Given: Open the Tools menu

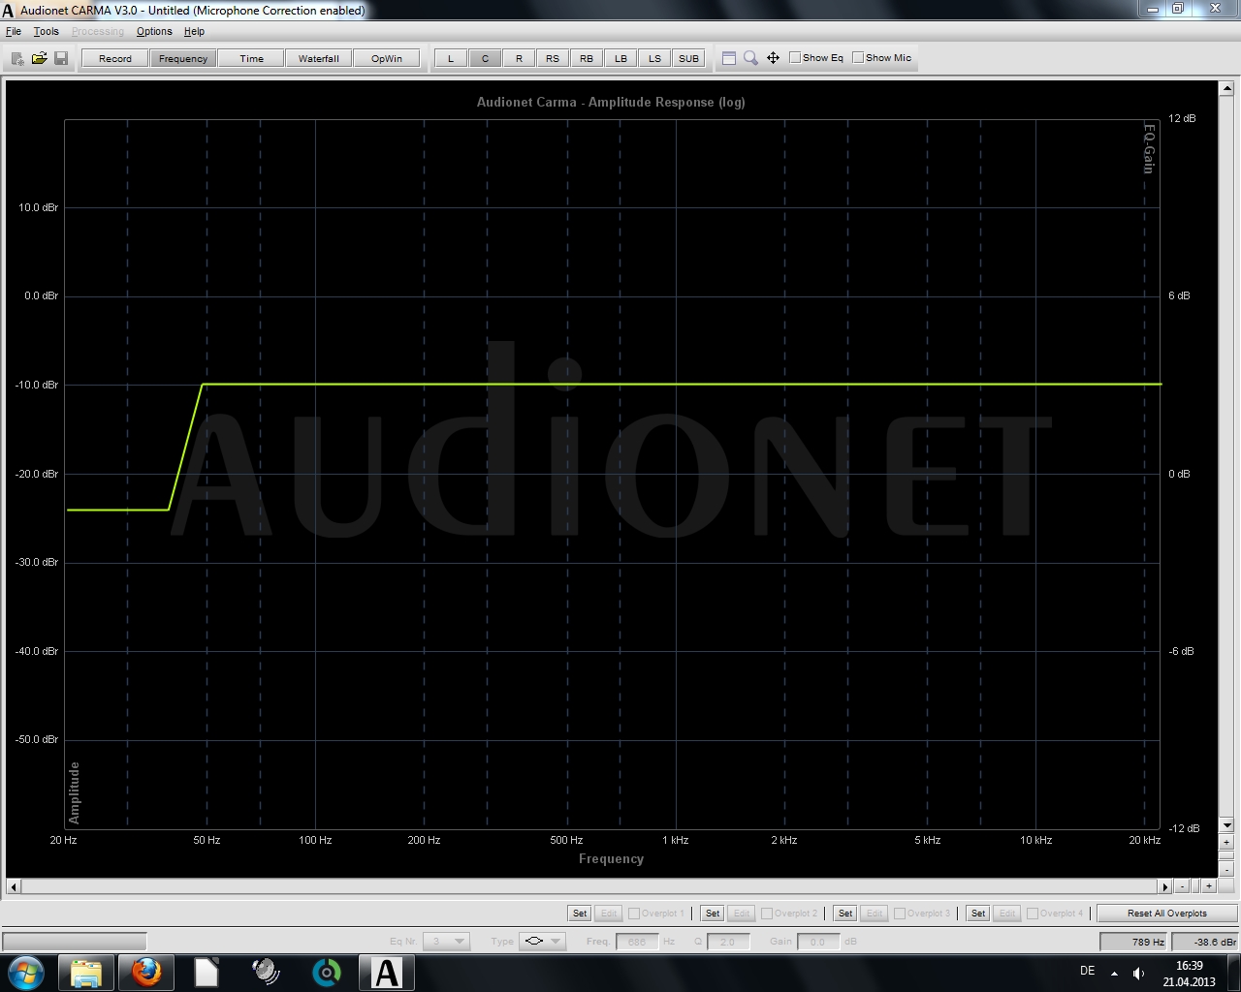Looking at the screenshot, I should 46,31.
